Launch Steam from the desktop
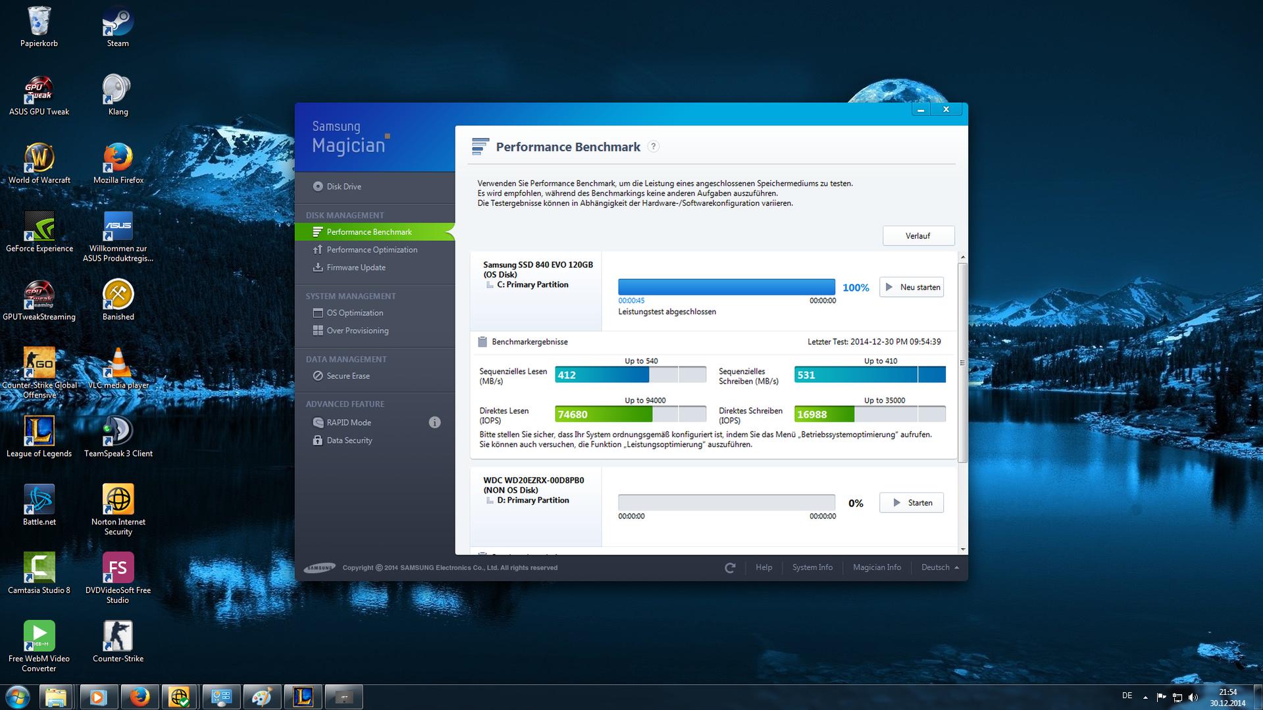 118,27
